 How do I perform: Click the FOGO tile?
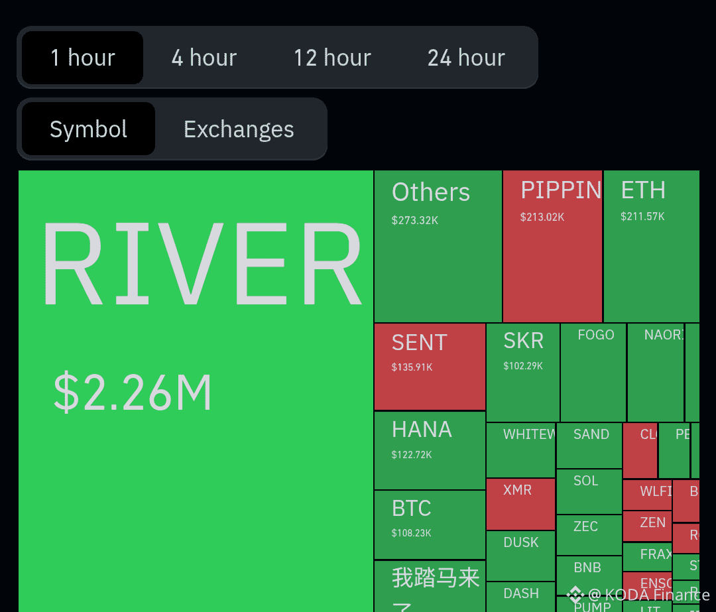pos(593,373)
